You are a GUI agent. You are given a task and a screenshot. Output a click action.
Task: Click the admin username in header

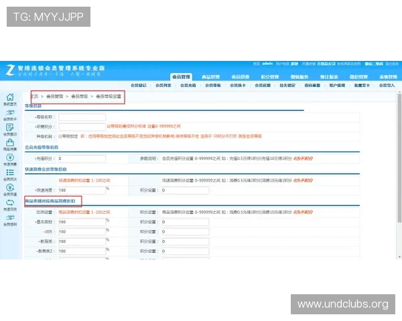coord(267,64)
